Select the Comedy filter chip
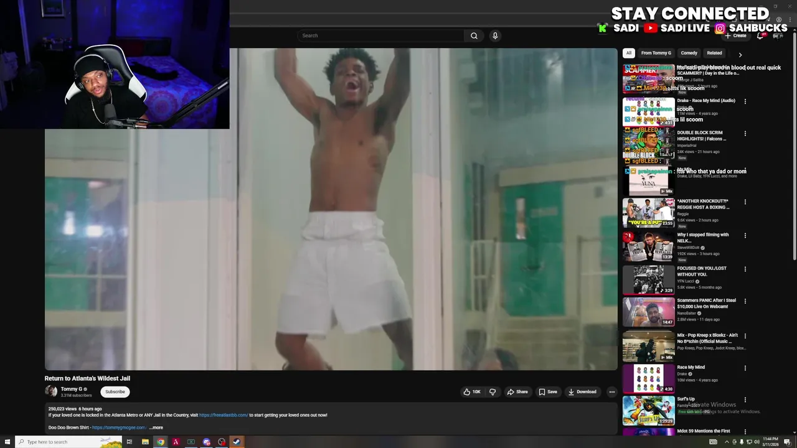Screen dimensions: 797x448 pos(689,53)
